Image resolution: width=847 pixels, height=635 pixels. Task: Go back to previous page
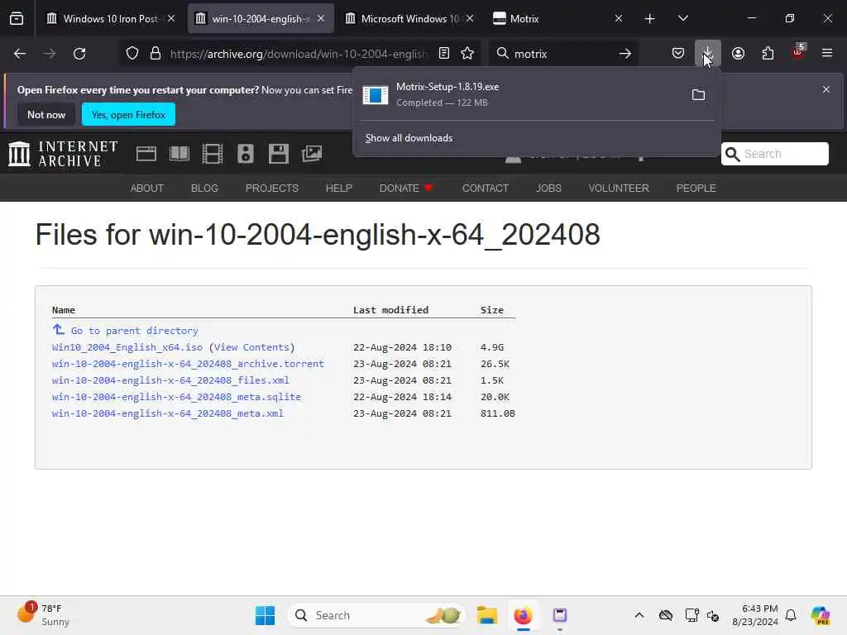(x=20, y=54)
